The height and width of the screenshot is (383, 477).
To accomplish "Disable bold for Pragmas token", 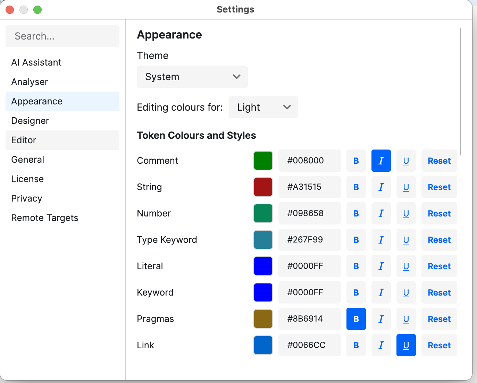I will (356, 319).
